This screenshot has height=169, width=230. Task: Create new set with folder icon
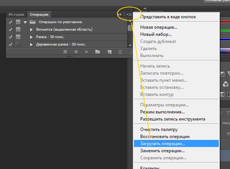pyautogui.click(x=98, y=51)
